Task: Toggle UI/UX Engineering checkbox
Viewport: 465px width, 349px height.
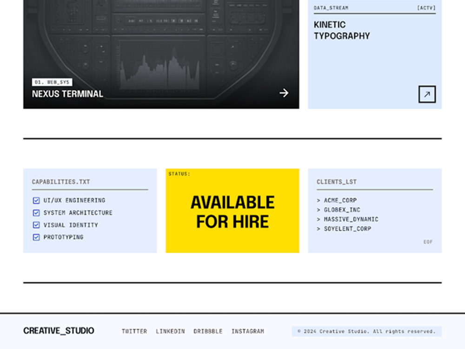Action: click(36, 201)
